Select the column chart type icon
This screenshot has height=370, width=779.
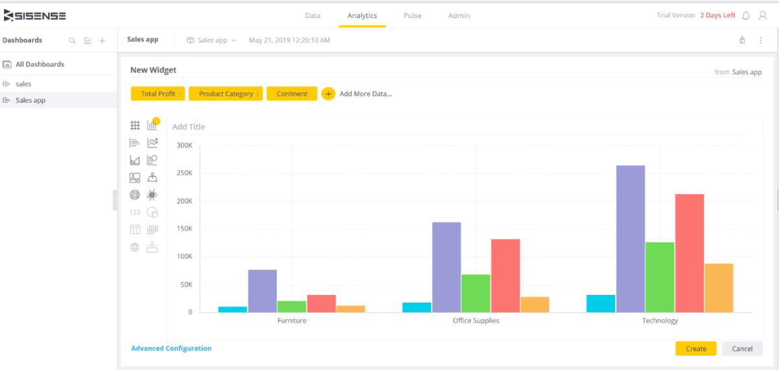pos(152,125)
